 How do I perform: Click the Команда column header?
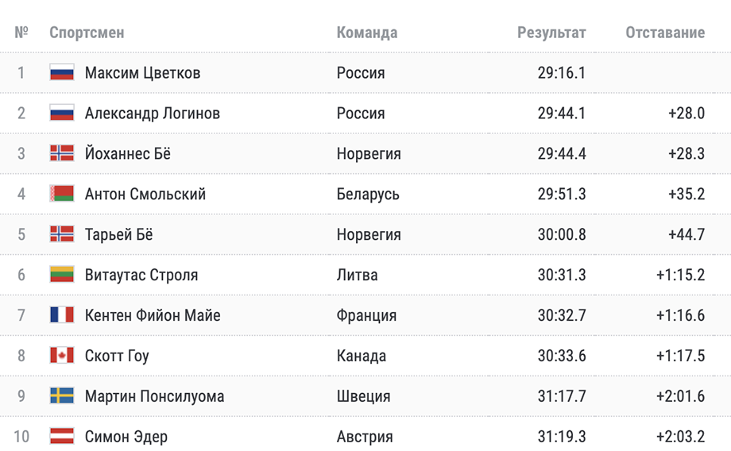pos(367,33)
